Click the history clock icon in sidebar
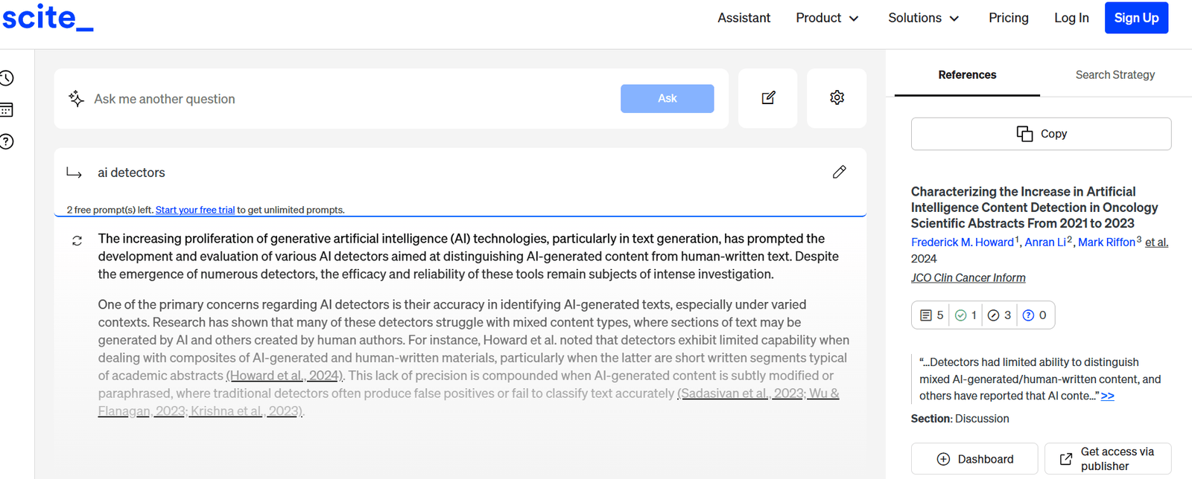Image resolution: width=1192 pixels, height=479 pixels. 7,78
